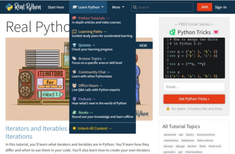235x154 pixels.
Task: Click 'In-depth articles and video courses' description
Action: click(96, 22)
